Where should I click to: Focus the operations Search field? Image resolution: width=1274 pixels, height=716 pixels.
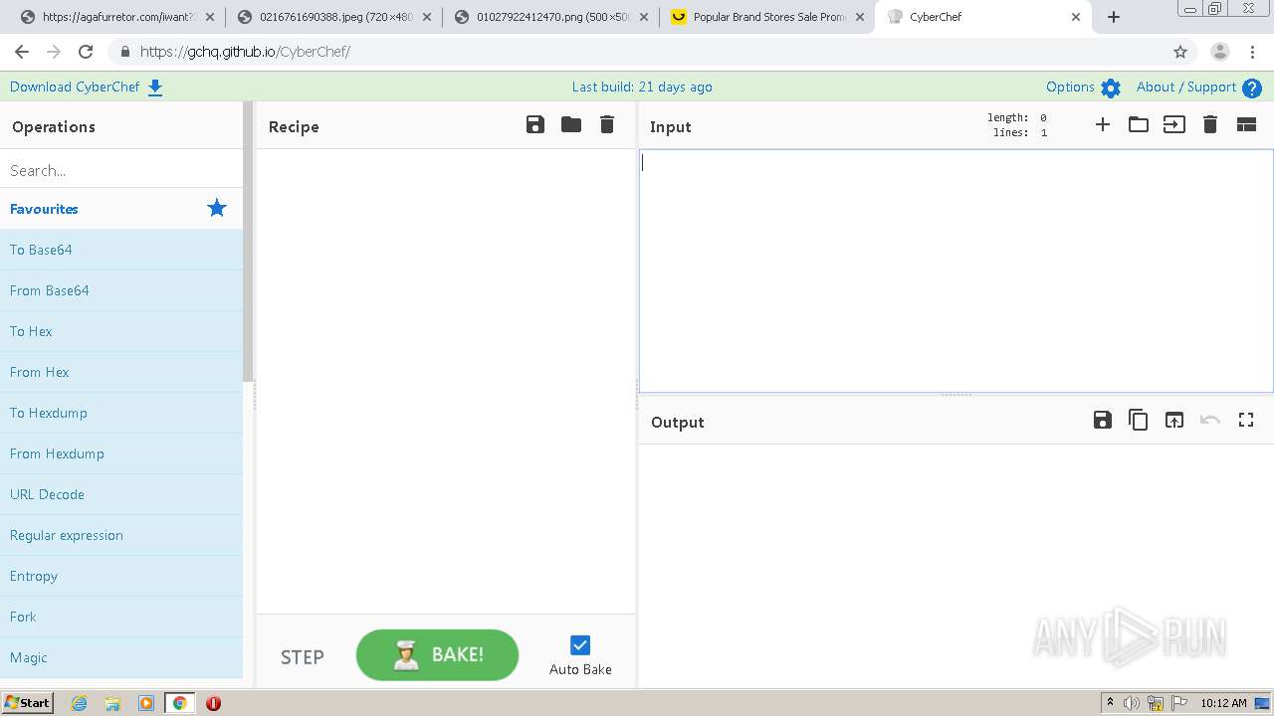coord(121,170)
